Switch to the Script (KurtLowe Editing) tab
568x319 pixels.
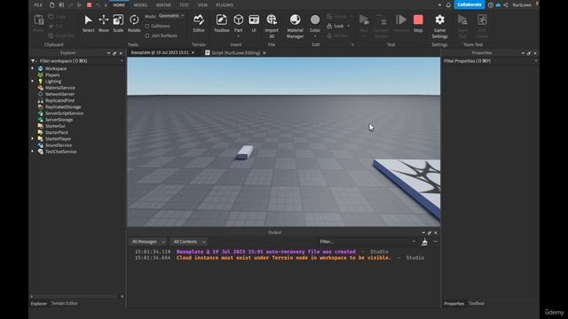[x=235, y=53]
